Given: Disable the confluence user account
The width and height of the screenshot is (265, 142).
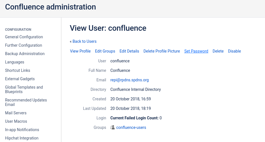Looking at the screenshot, I should (x=234, y=51).
